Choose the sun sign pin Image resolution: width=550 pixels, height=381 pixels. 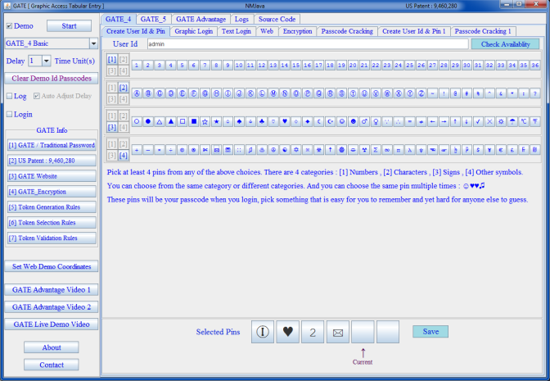[x=501, y=121]
